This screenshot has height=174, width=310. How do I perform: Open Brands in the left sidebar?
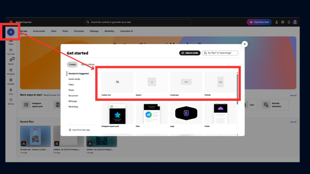pyautogui.click(x=11, y=61)
